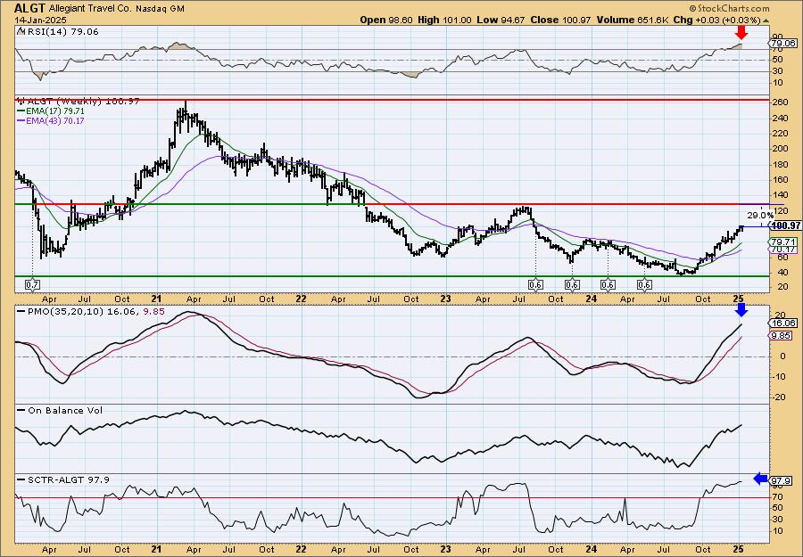The image size is (803, 557).
Task: Click the Volume 651.6K value
Action: click(x=632, y=20)
